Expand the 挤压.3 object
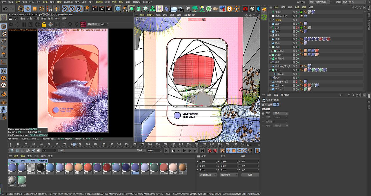 click(x=270, y=54)
